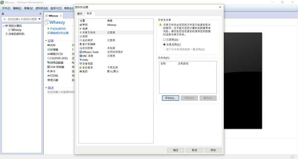This screenshot has height=159, width=298.
Task: Select the 总是启用(E) radio button
Action: click(x=164, y=44)
